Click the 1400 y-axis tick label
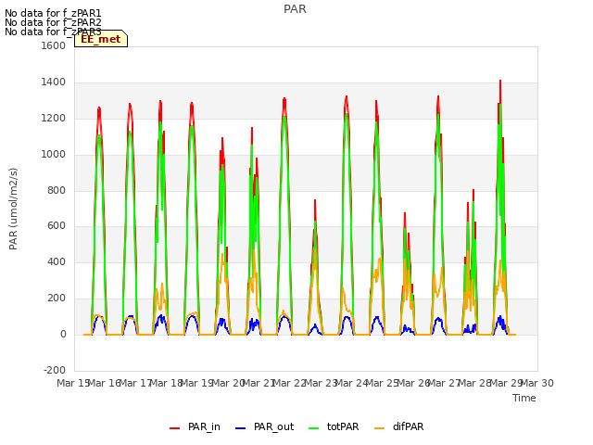Screen dimensions: 593x445 (54, 83)
